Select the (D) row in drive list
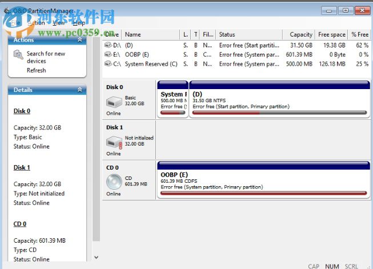Image resolution: width=373 pixels, height=269 pixels. pos(236,45)
